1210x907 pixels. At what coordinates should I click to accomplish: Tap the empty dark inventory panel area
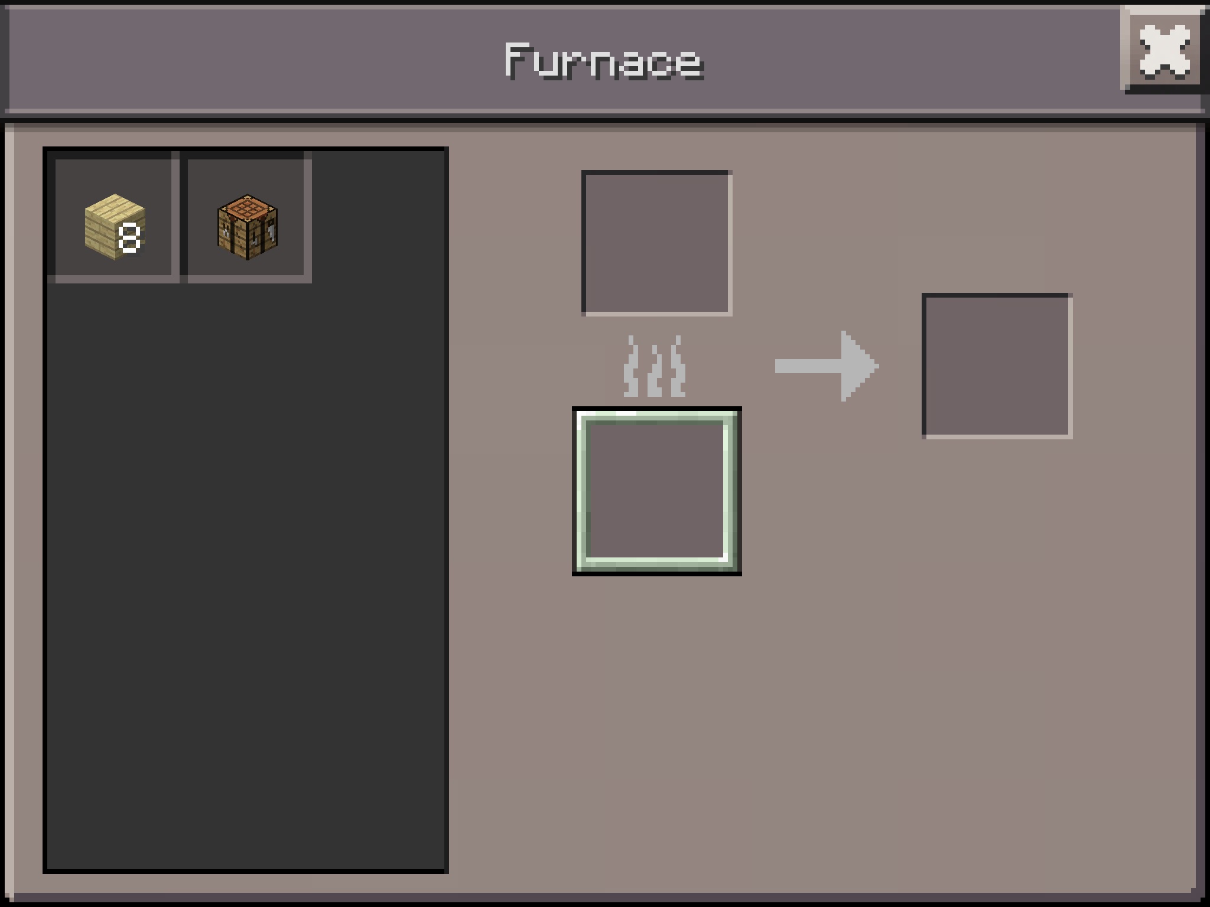(245, 576)
